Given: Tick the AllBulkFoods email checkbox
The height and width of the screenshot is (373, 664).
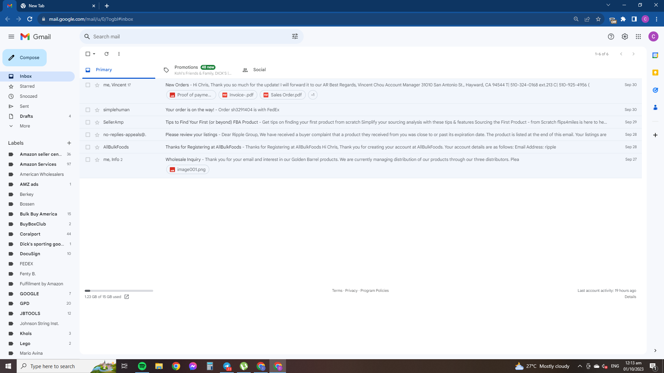Looking at the screenshot, I should pos(88,147).
